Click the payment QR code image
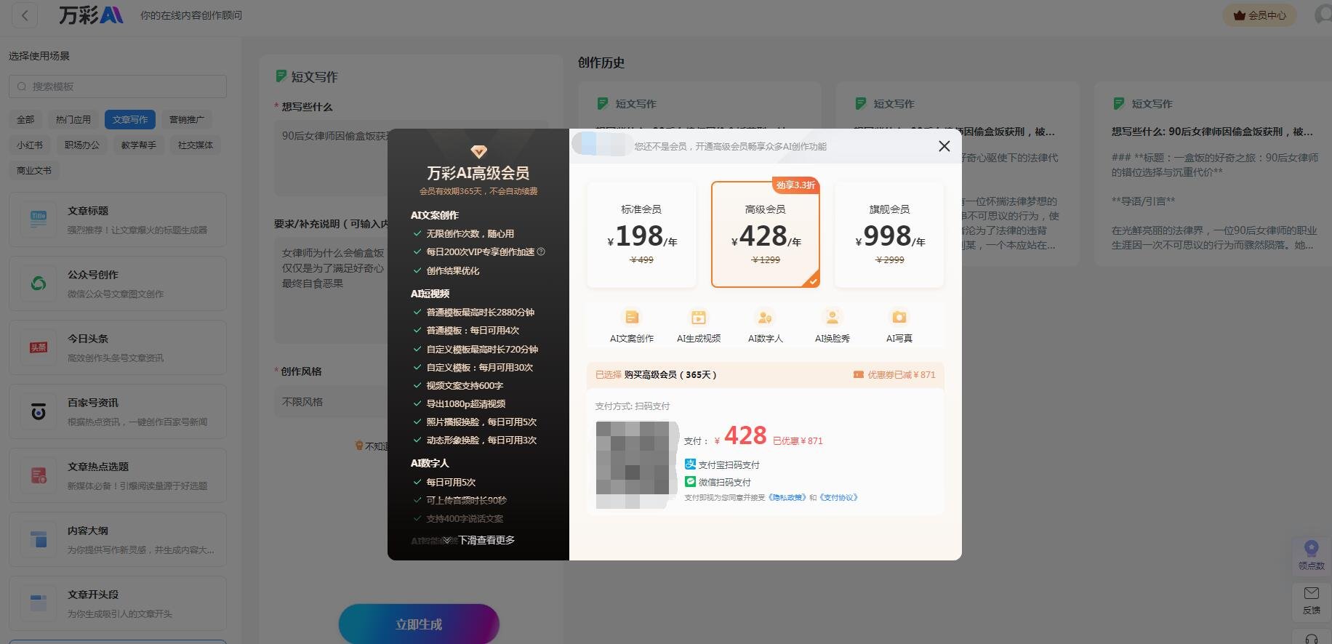Screen dimensions: 1332x644 click(x=637, y=464)
